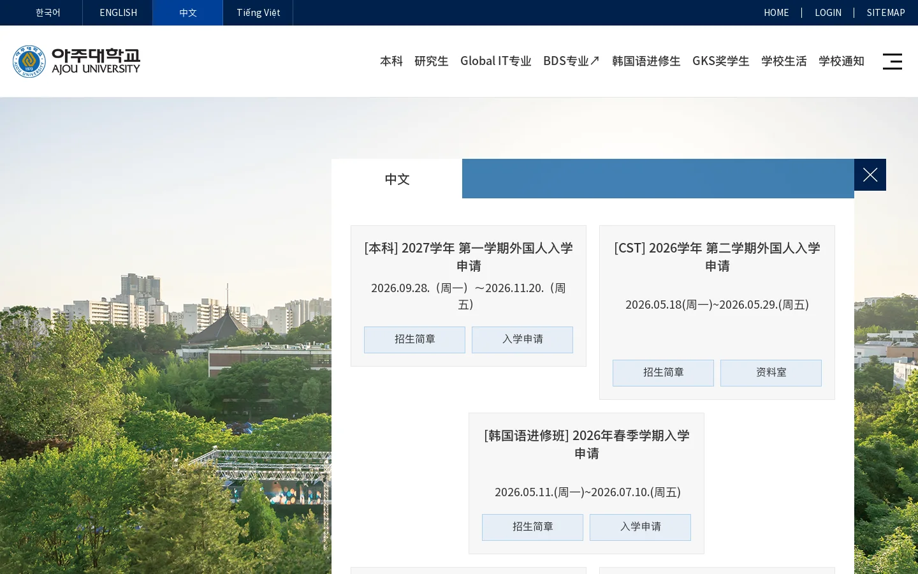Select the 中文 language tab in top bar
The image size is (918, 574).
coord(188,13)
